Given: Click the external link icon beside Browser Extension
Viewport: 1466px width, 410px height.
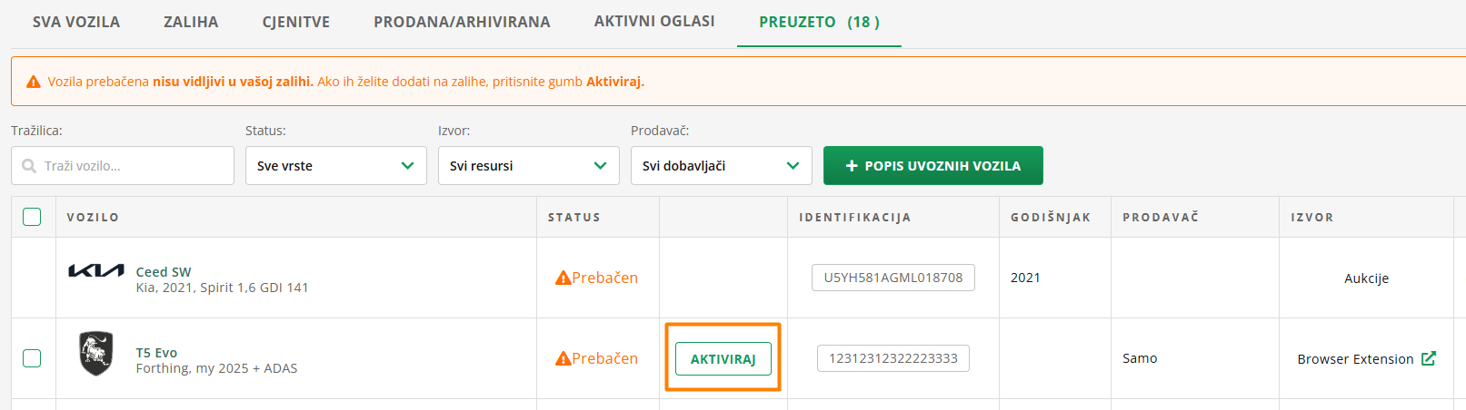Looking at the screenshot, I should pos(1429,358).
